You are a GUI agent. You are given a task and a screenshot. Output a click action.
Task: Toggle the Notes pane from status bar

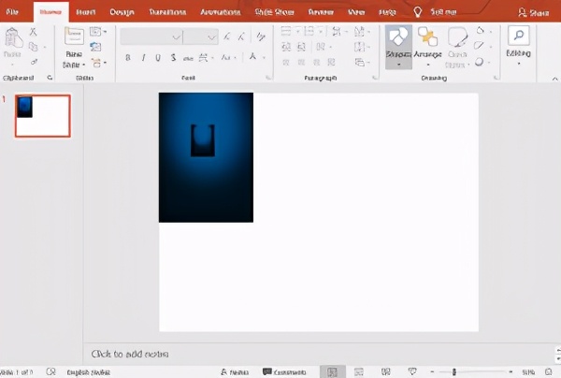pyautogui.click(x=235, y=372)
